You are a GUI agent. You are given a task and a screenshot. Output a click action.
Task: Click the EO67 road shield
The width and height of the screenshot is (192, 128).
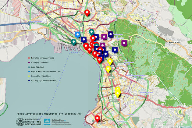pos(111,77)
